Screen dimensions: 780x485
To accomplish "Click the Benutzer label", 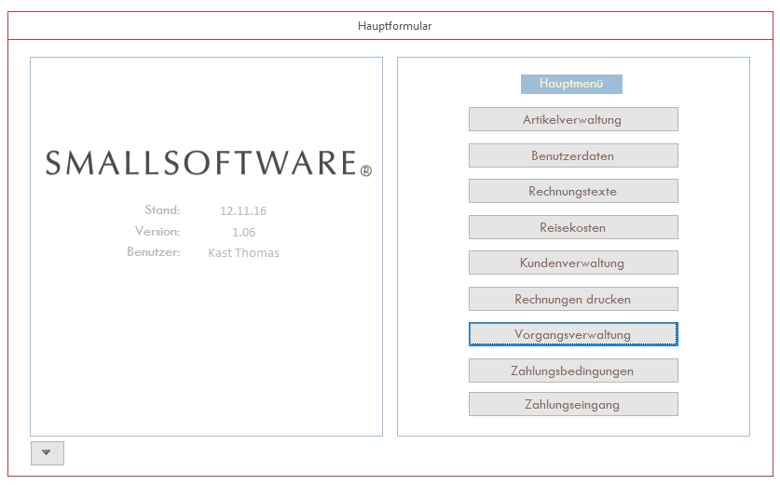I will point(153,251).
